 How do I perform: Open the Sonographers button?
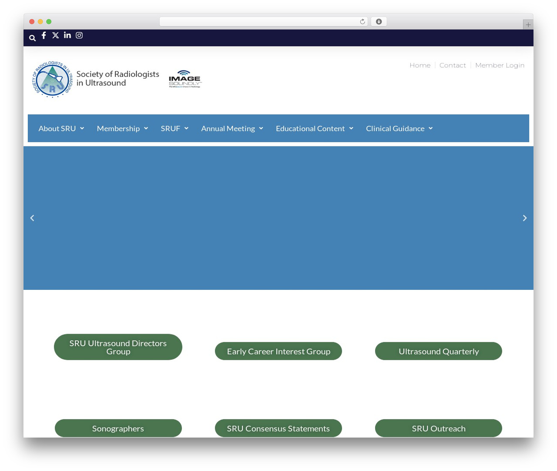(x=118, y=428)
